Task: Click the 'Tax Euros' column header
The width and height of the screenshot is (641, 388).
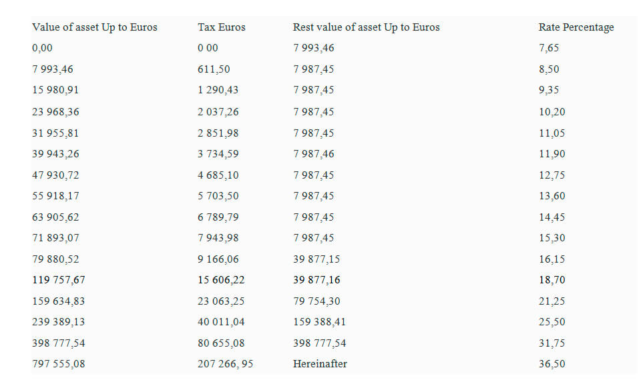Action: tap(222, 27)
